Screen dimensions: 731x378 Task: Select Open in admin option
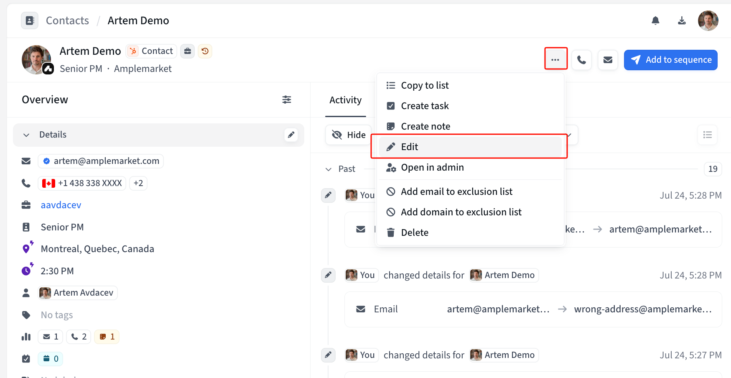click(470, 167)
